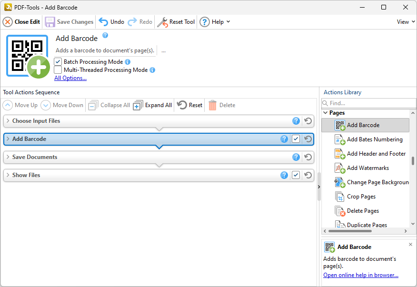The width and height of the screenshot is (417, 287).
Task: Toggle the Add Barcode step enabled checkbox
Action: tap(296, 139)
